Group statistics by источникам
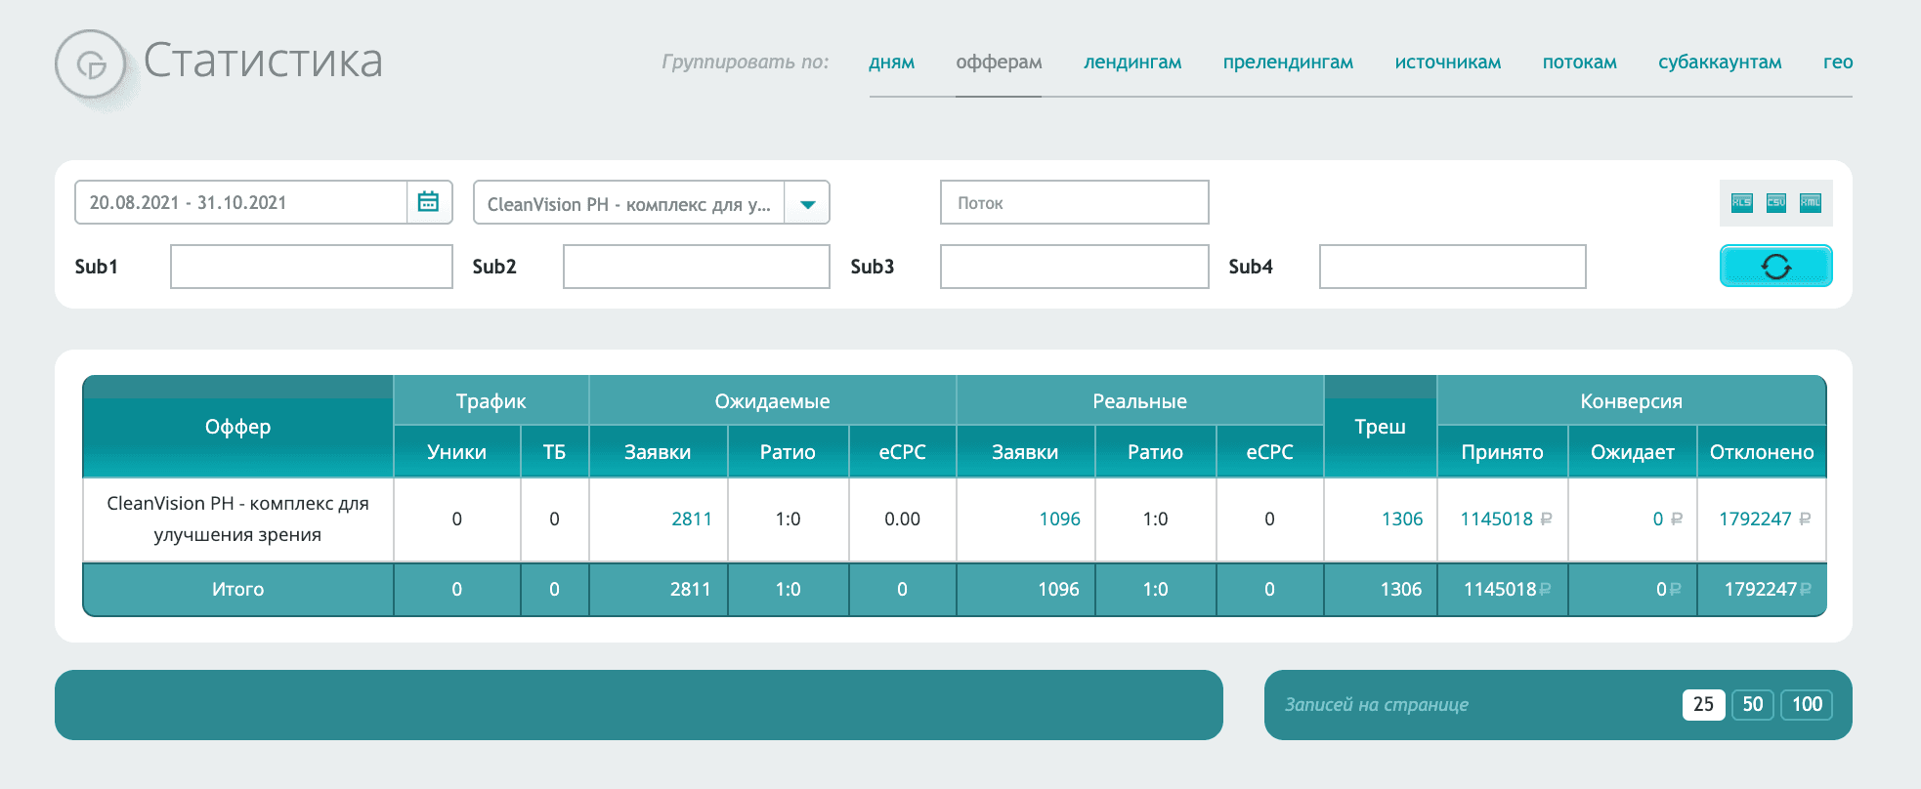The height and width of the screenshot is (789, 1921). point(1448,62)
